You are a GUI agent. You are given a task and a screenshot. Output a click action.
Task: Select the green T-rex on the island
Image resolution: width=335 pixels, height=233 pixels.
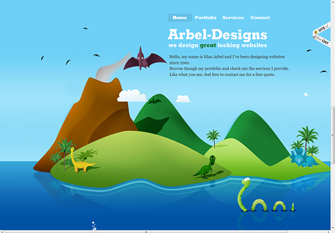click(x=205, y=167)
